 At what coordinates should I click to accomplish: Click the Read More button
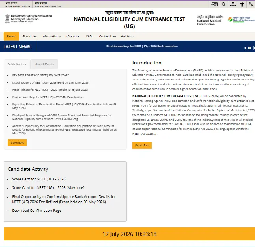tap(142, 146)
